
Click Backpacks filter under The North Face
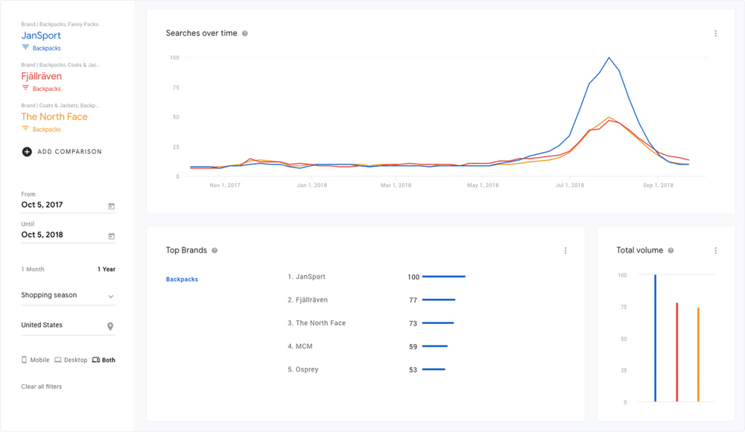click(46, 130)
